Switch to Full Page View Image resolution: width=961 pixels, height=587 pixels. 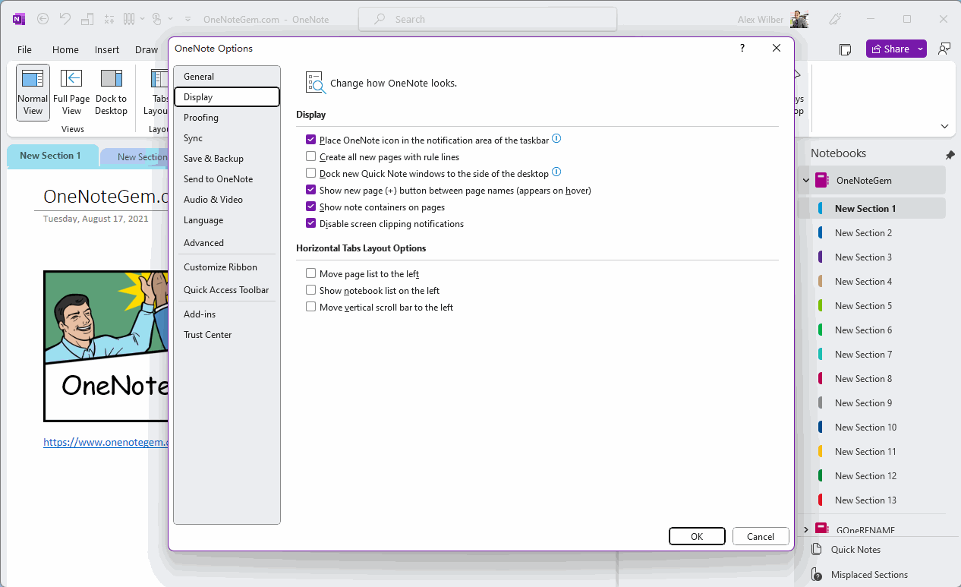71,92
